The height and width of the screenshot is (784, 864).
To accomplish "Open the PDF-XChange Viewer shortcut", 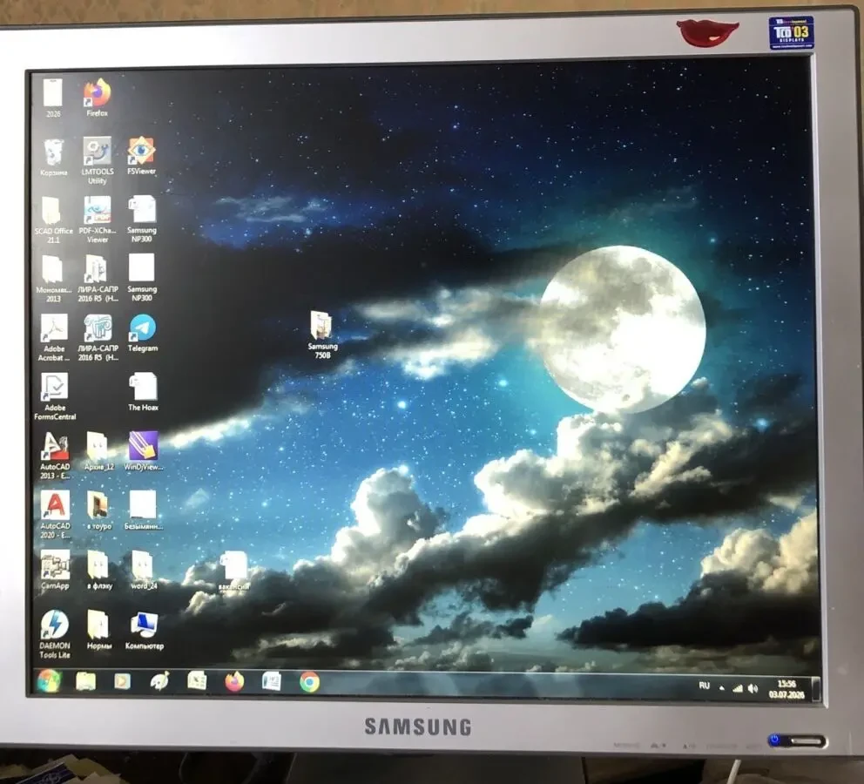I will pos(97,220).
